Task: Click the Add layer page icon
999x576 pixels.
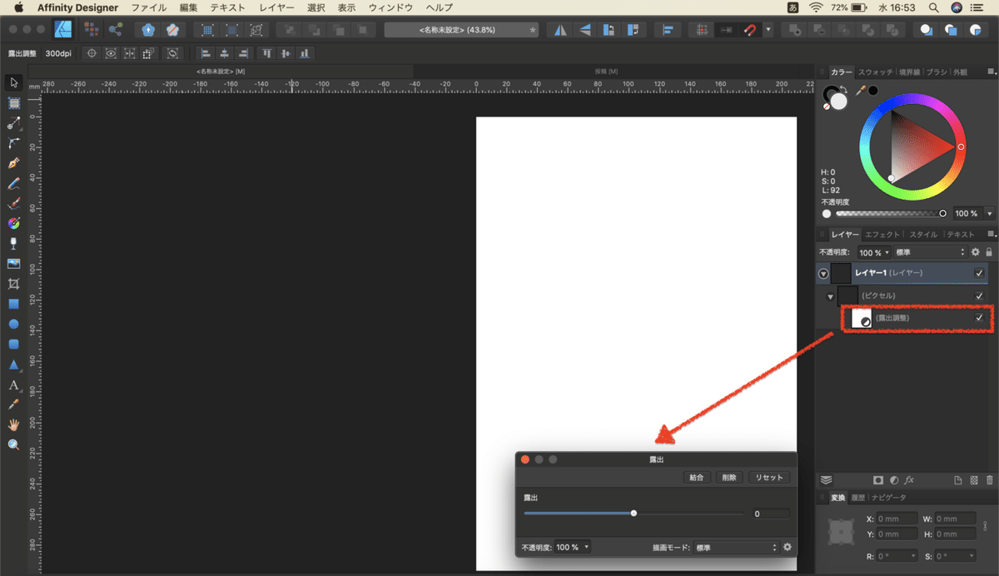Action: 958,480
